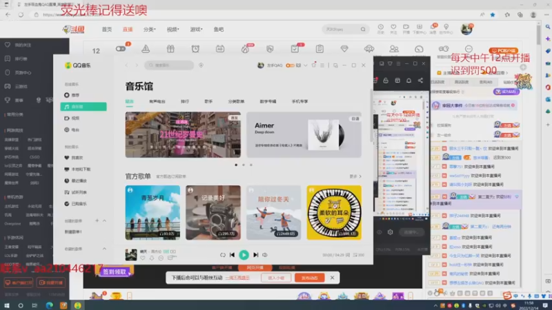Click 更多 next to 官方歌单
The width and height of the screenshot is (552, 310).
pos(355,176)
